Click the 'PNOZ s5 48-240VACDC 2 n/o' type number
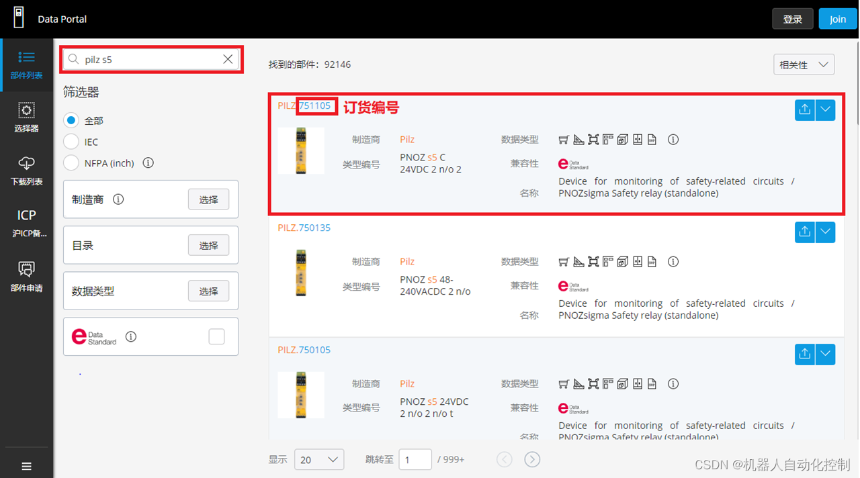Image resolution: width=860 pixels, height=478 pixels. tap(435, 285)
